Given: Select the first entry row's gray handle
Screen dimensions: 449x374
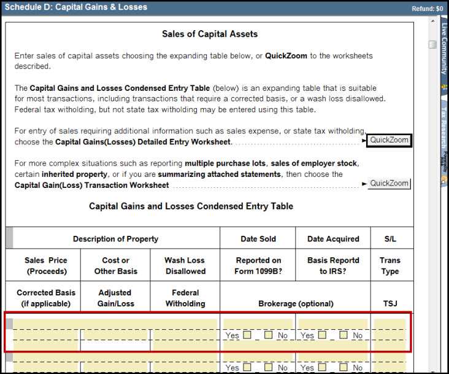Looking at the screenshot, I should [x=9, y=324].
